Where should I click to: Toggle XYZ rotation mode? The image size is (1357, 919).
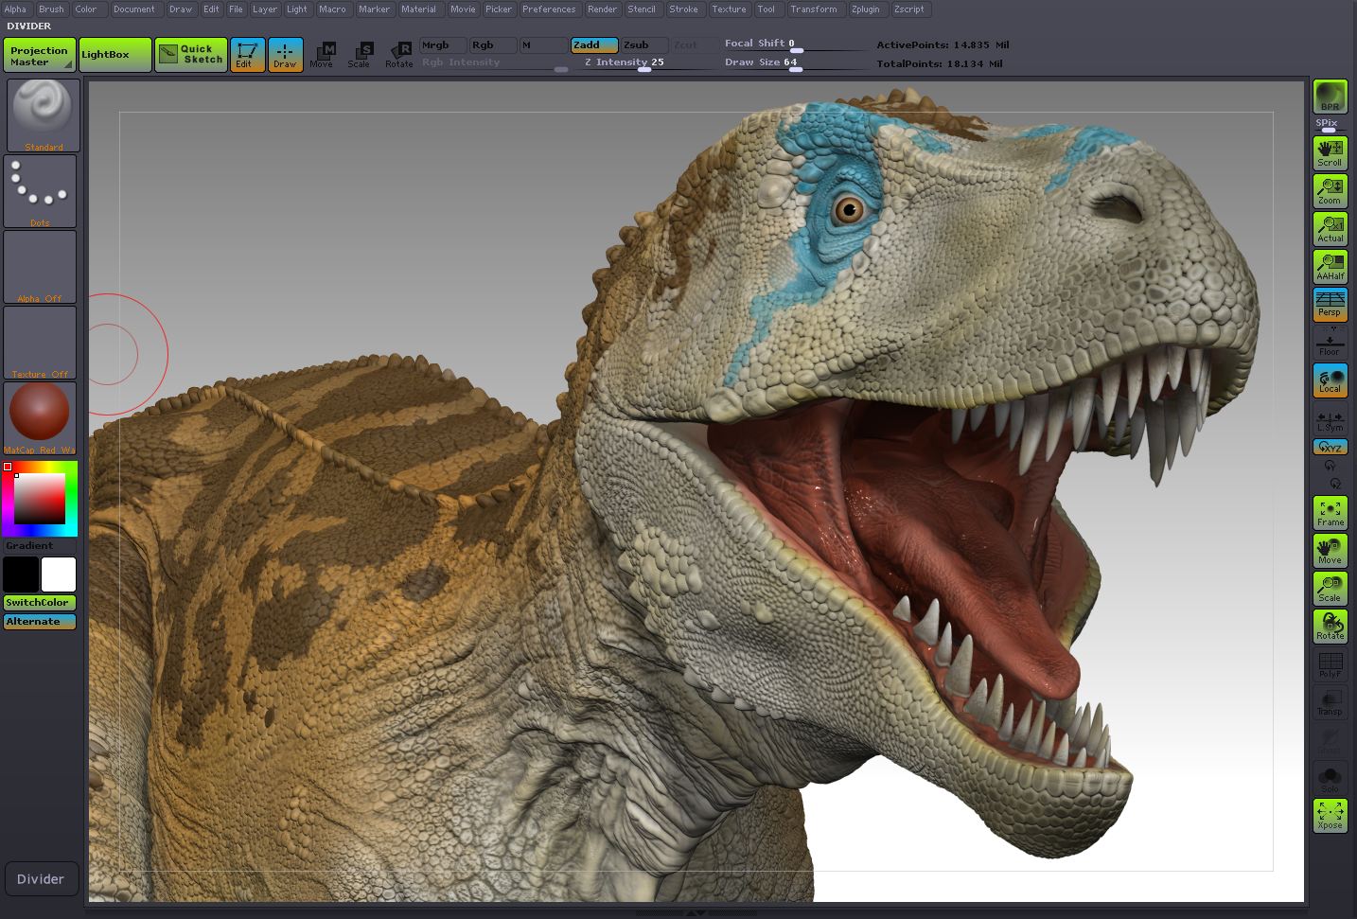tap(1330, 447)
